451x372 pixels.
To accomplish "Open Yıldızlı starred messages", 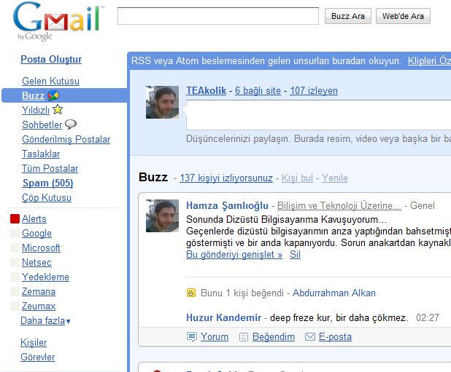I will (36, 110).
